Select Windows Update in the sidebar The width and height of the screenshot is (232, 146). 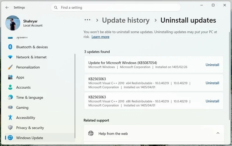[40, 138]
